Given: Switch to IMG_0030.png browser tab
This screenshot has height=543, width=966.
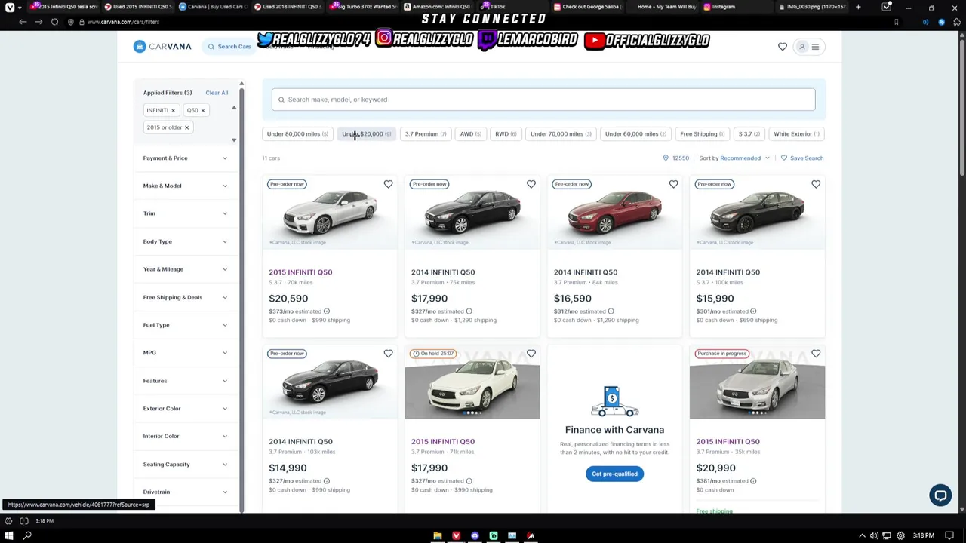Looking at the screenshot, I should 814,7.
